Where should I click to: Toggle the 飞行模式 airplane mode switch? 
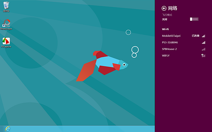(194, 19)
